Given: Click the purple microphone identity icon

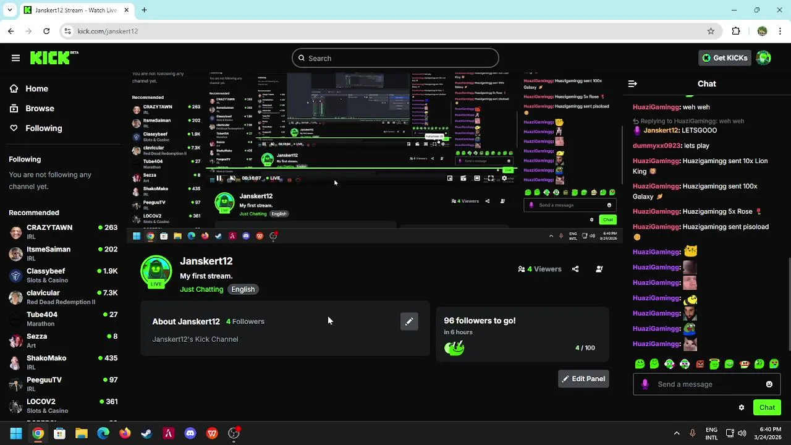Looking at the screenshot, I should (645, 384).
